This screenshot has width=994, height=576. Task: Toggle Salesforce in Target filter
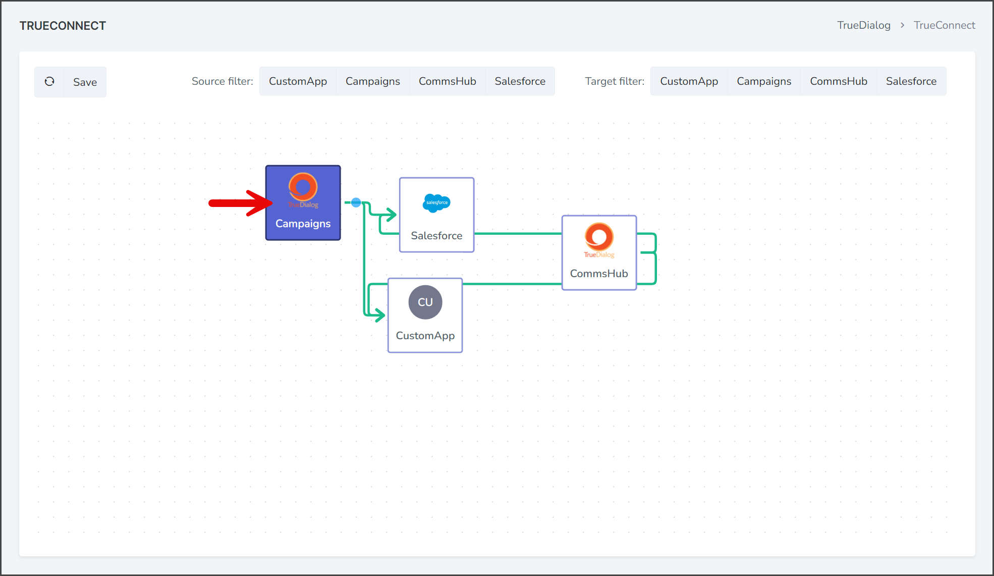tap(911, 81)
